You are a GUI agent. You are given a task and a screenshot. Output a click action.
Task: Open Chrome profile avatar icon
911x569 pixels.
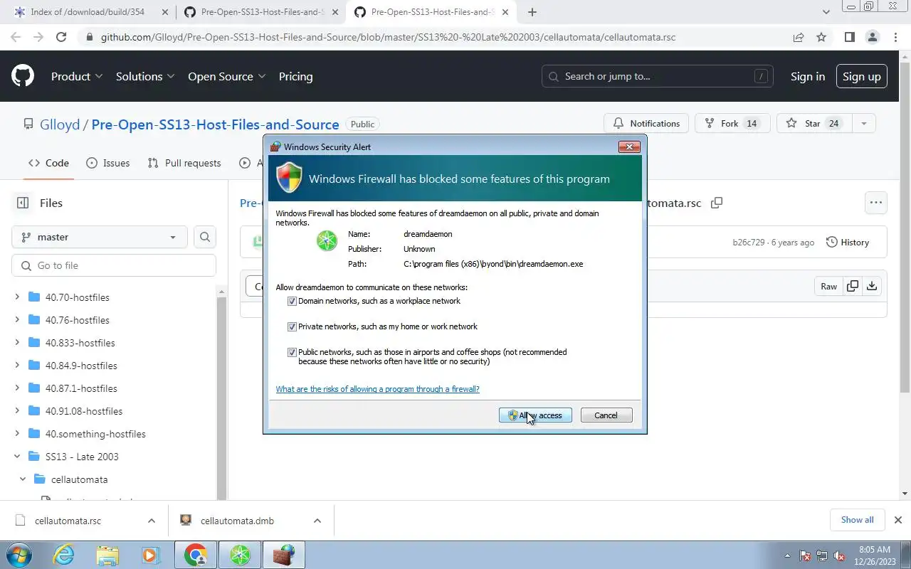click(x=873, y=37)
